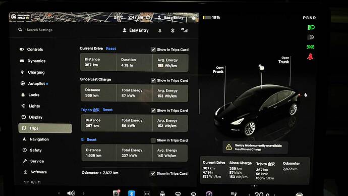
Task: Open the Dynamics settings menu
Action: (x=33, y=61)
